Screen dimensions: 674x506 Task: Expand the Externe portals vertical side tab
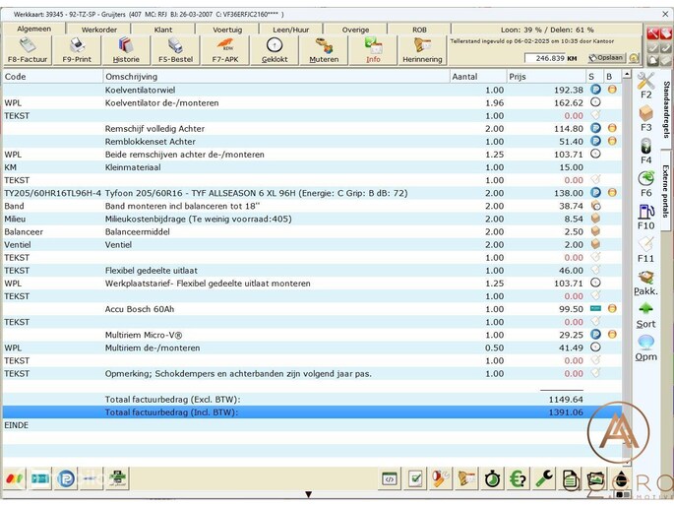(666, 189)
